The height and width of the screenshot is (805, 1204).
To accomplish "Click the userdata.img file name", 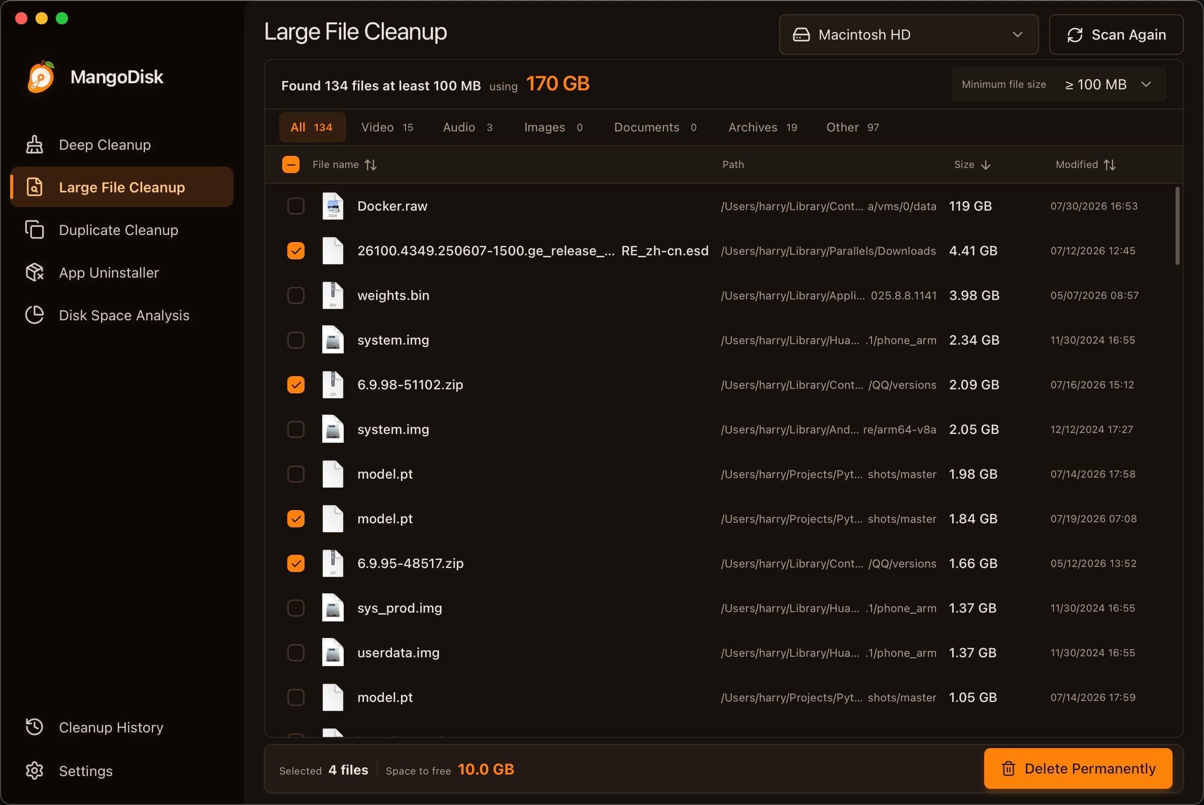I will (x=398, y=653).
